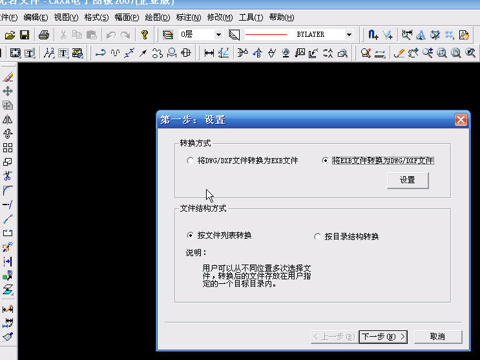The image size is (480, 360).
Task: Open the 绘图(D) menu
Action: [158, 17]
